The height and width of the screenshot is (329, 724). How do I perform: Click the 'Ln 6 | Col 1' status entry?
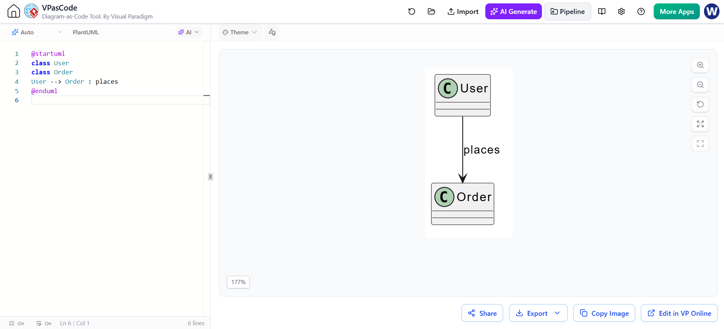pos(75,323)
